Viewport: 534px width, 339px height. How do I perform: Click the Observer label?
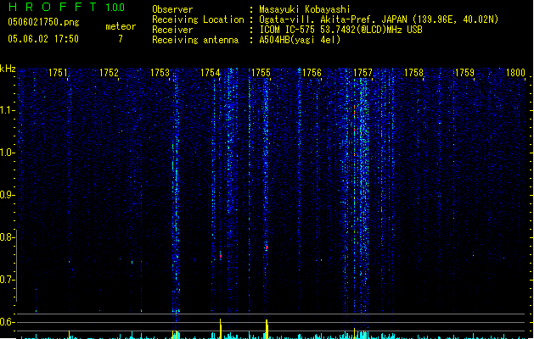pyautogui.click(x=172, y=9)
